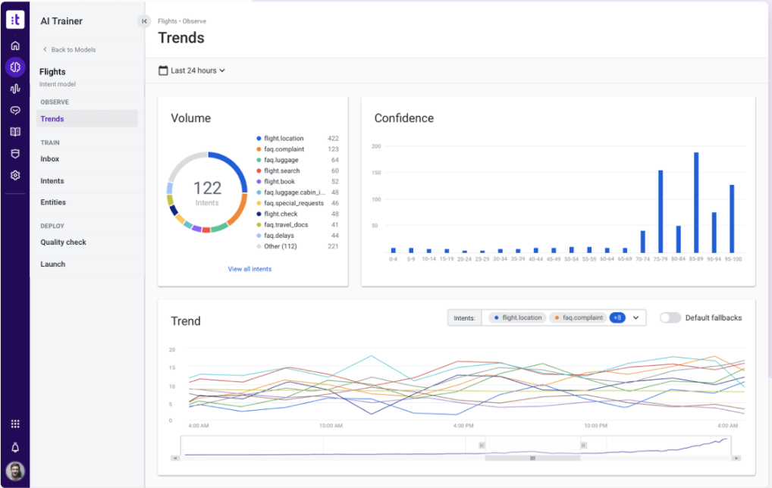Open the Last 24 hours dropdown

[192, 70]
